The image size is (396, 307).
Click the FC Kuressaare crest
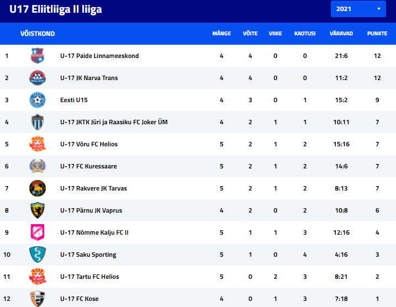[x=38, y=166]
